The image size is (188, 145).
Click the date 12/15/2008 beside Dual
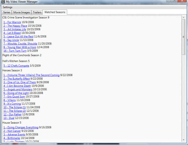(x=22, y=118)
